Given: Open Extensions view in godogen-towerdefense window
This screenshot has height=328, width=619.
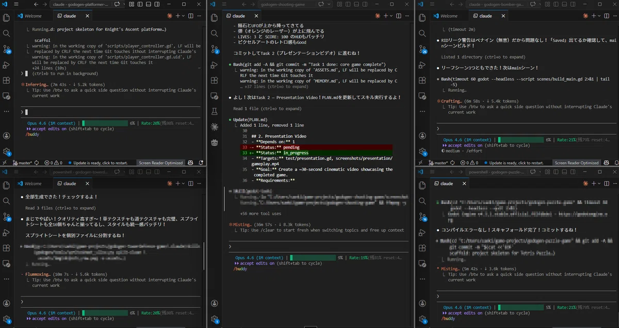Looking at the screenshot, I should [x=6, y=248].
